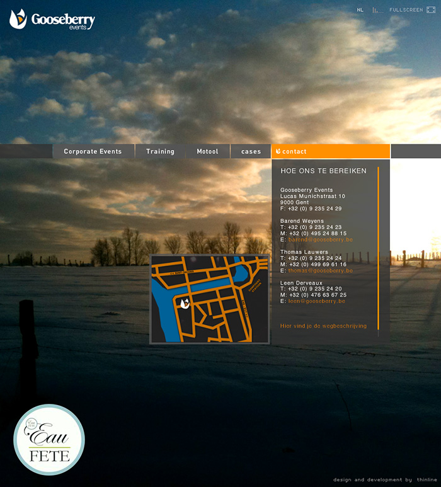Click 'design and development by' footer text

pyautogui.click(x=372, y=479)
